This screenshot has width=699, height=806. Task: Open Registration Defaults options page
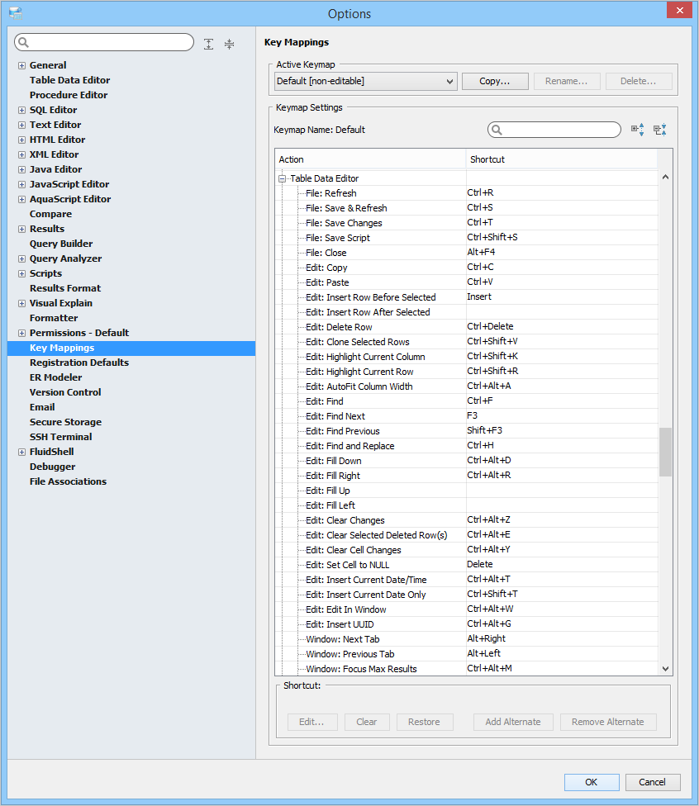tap(79, 363)
